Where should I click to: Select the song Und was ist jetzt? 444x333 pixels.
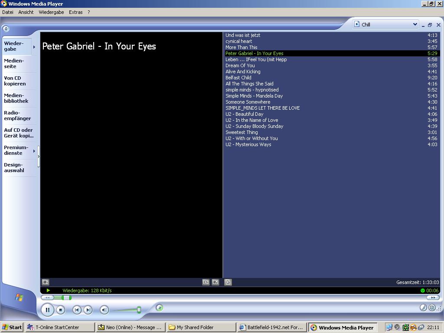pyautogui.click(x=331, y=35)
